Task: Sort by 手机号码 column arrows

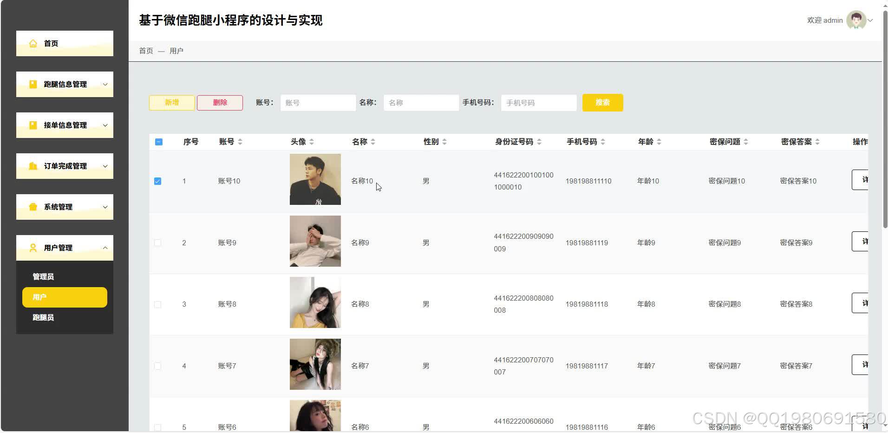Action: coord(603,142)
